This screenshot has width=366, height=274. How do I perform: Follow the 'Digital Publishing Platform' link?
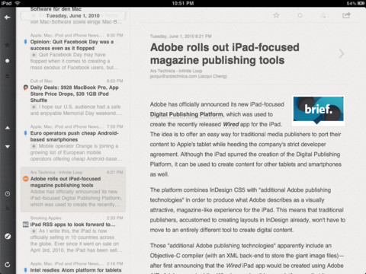187,114
